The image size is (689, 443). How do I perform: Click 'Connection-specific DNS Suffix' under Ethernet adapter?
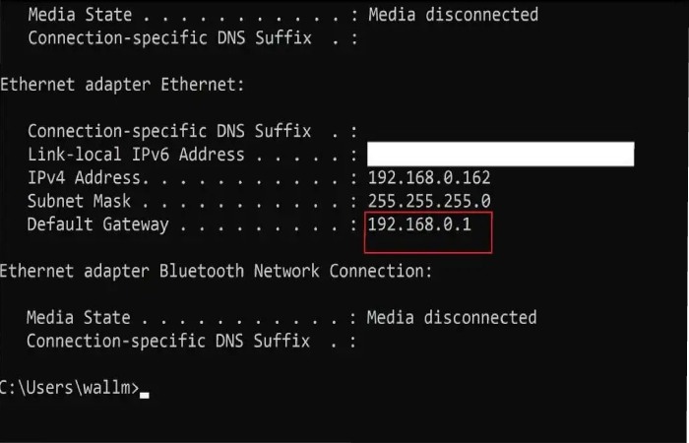pos(169,131)
